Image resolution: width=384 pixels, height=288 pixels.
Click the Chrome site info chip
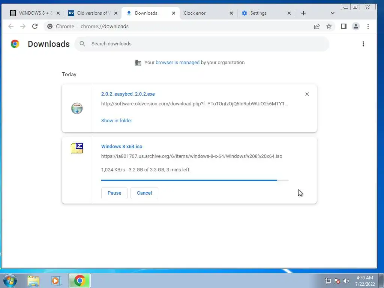pos(60,27)
